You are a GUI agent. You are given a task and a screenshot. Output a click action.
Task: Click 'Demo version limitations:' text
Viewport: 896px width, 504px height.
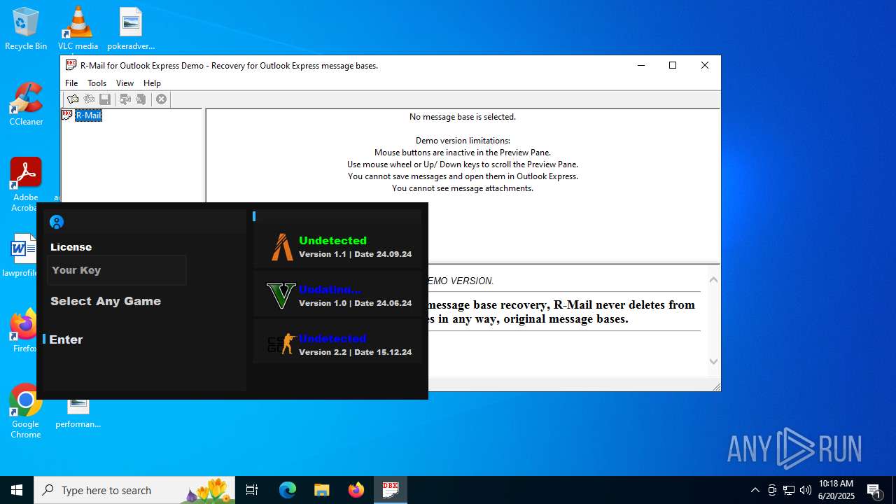pyautogui.click(x=463, y=141)
